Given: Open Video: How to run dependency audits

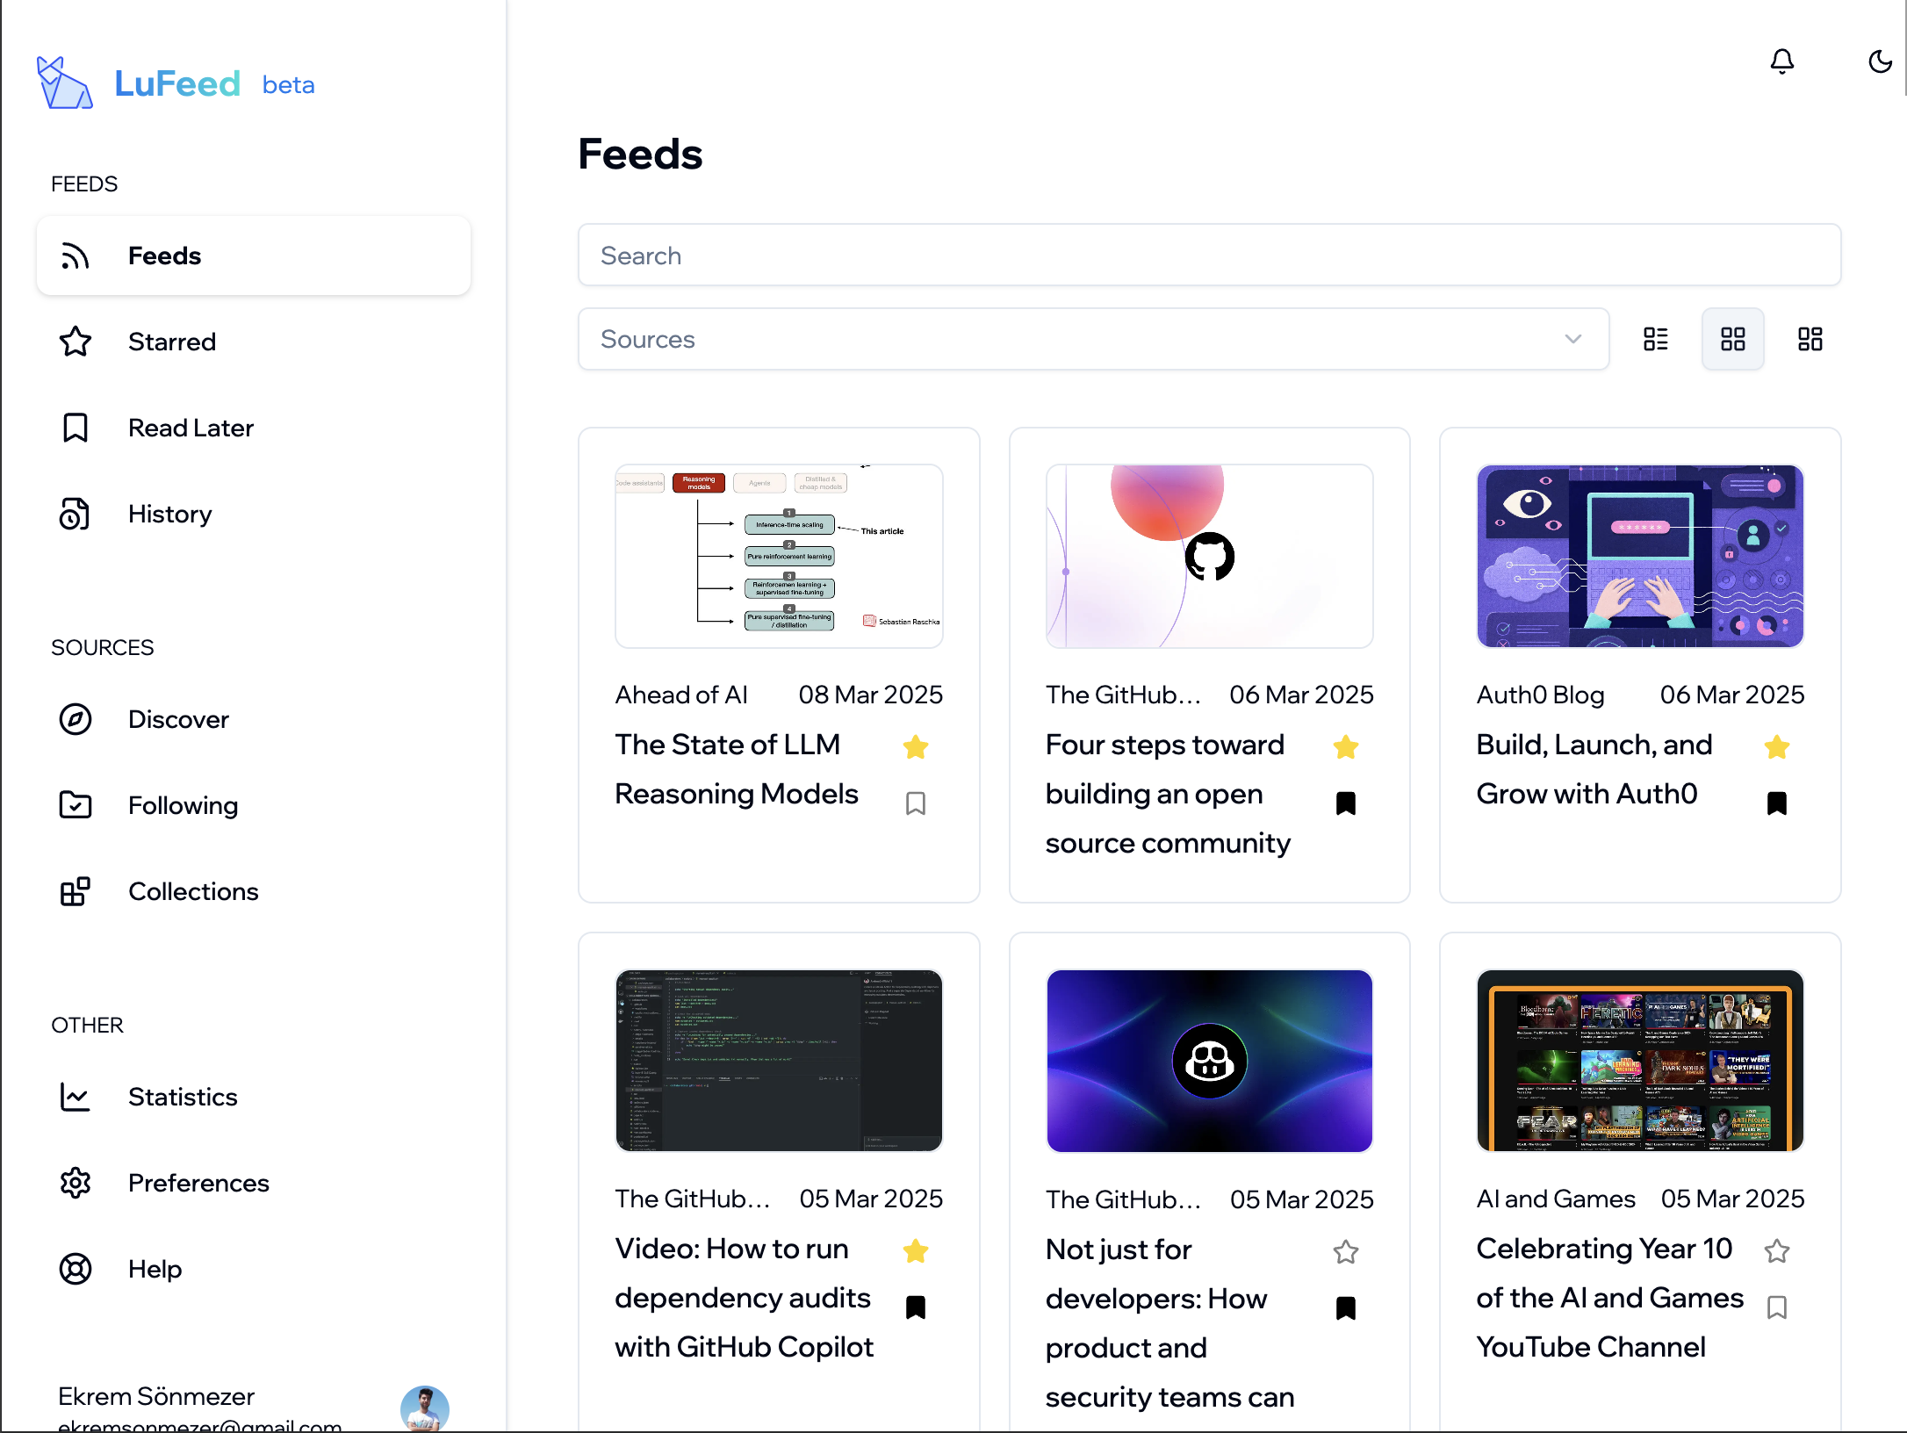Looking at the screenshot, I should [745, 1298].
